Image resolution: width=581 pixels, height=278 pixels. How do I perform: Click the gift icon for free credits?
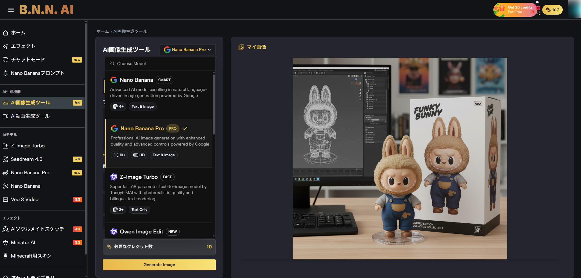501,9
